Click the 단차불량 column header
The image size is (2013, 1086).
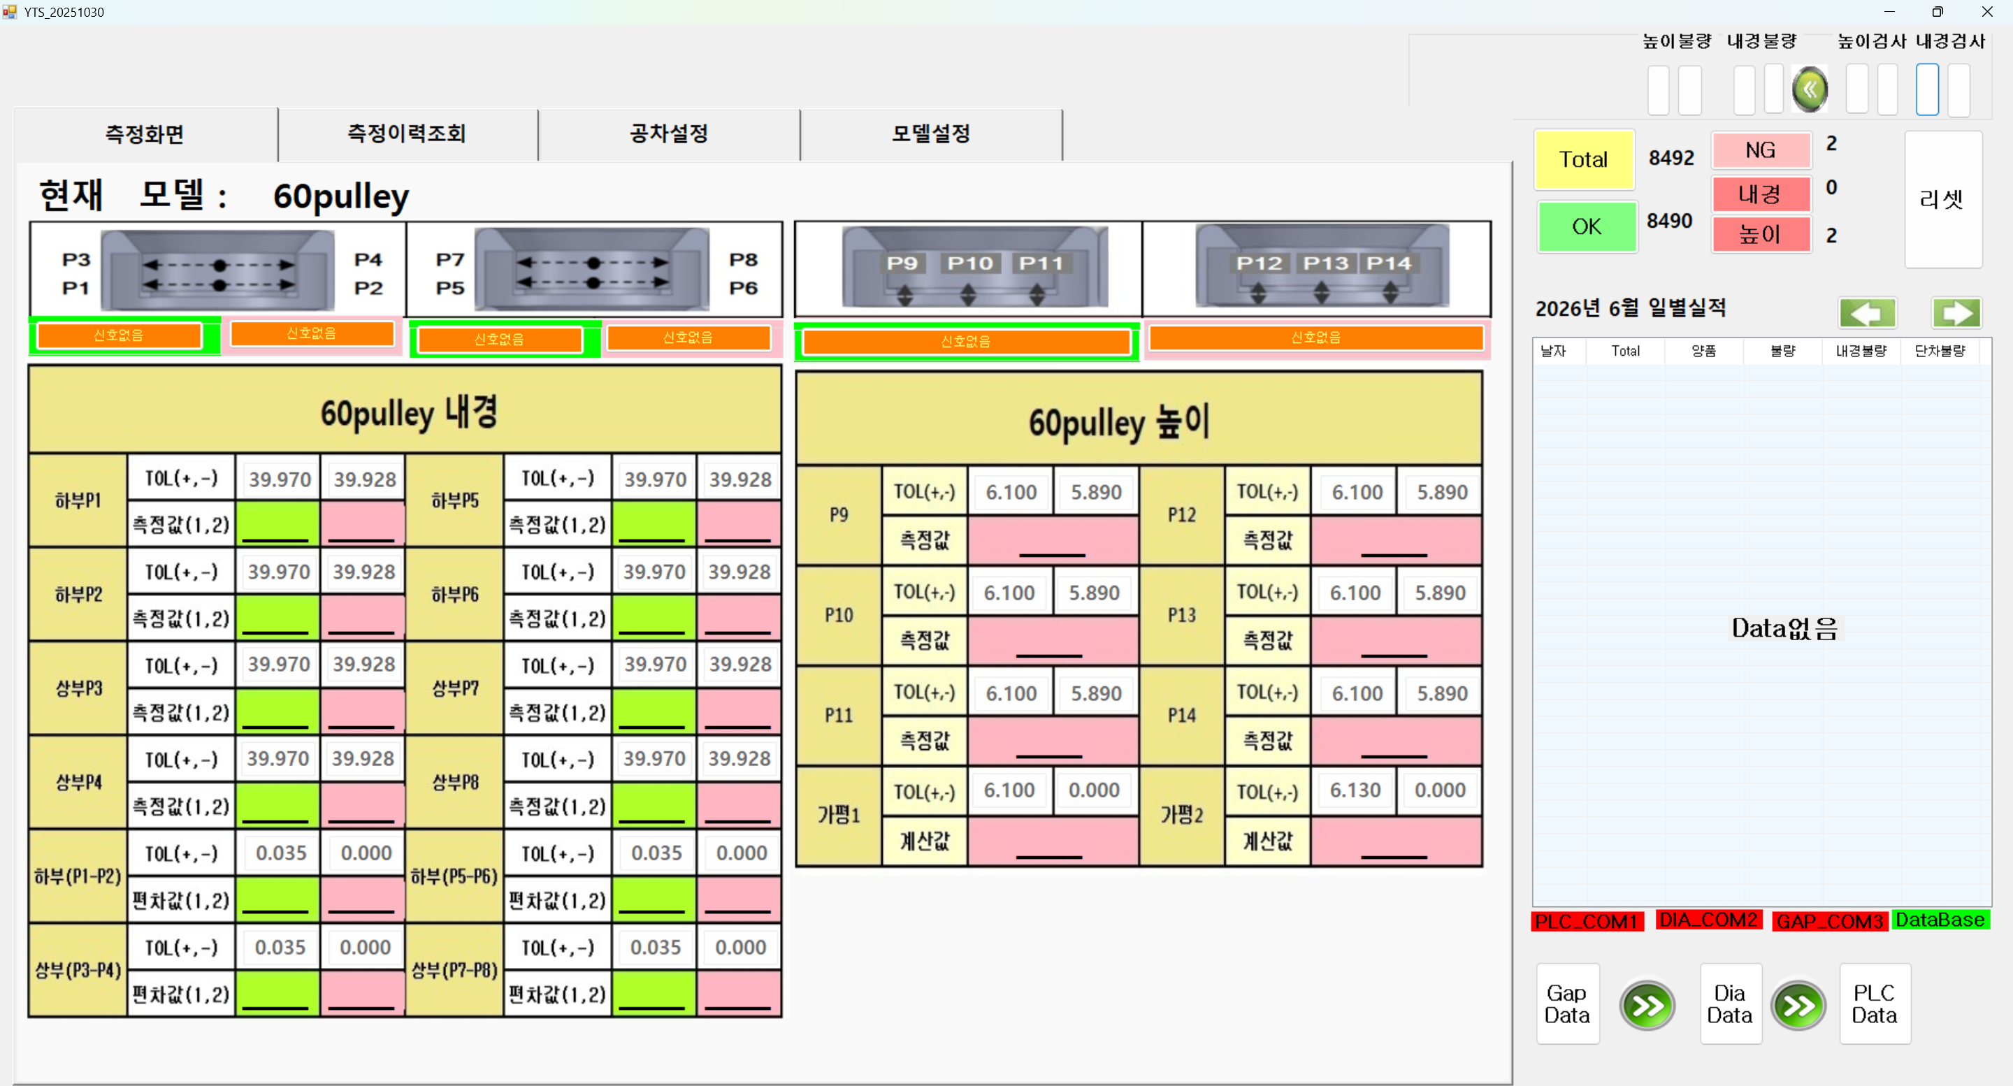[1940, 352]
